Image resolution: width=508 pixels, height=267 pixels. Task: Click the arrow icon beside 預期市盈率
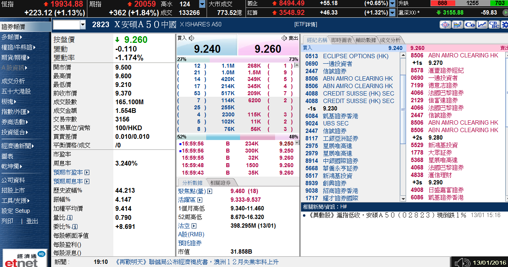click(87, 173)
